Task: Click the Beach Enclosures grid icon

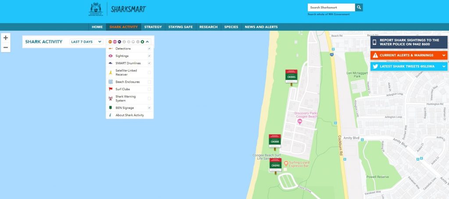Action: pyautogui.click(x=110, y=82)
